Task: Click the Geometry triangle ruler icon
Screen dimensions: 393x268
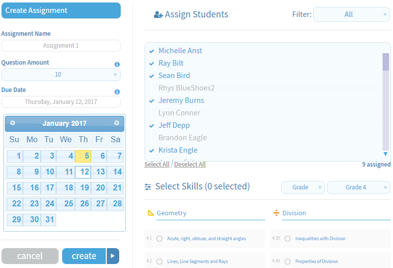Action: [x=151, y=213]
